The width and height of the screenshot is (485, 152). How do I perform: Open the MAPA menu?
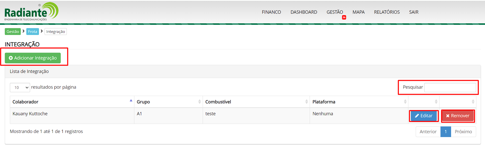pyautogui.click(x=358, y=12)
